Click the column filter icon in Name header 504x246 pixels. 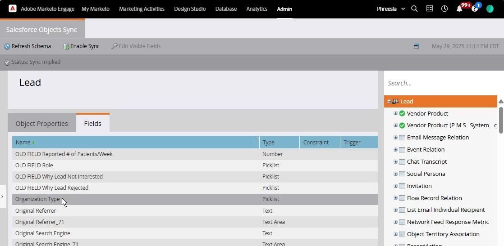pos(257,139)
